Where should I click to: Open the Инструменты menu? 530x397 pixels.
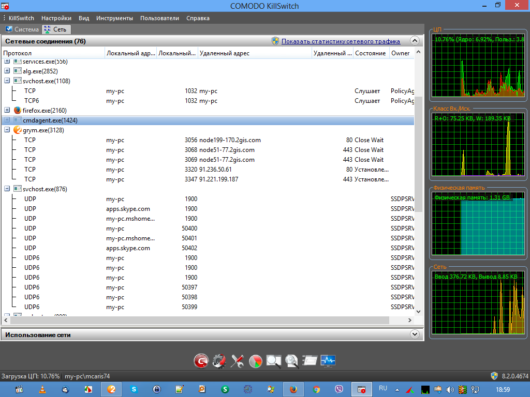pyautogui.click(x=114, y=18)
